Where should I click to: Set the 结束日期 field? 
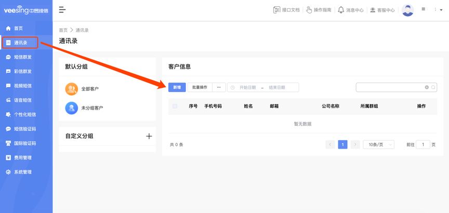(x=277, y=87)
